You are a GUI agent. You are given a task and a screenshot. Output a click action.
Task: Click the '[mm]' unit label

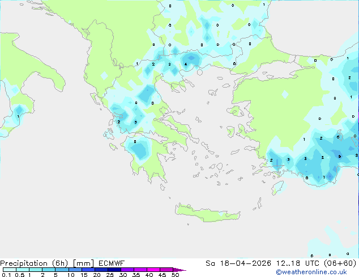pyautogui.click(x=83, y=263)
